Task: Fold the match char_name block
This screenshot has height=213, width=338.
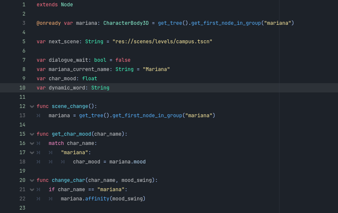Action: [x=32, y=143]
